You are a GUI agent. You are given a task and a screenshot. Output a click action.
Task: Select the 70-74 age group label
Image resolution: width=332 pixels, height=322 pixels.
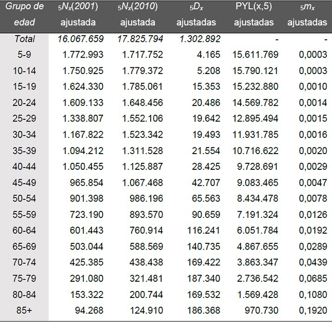coord(24,263)
